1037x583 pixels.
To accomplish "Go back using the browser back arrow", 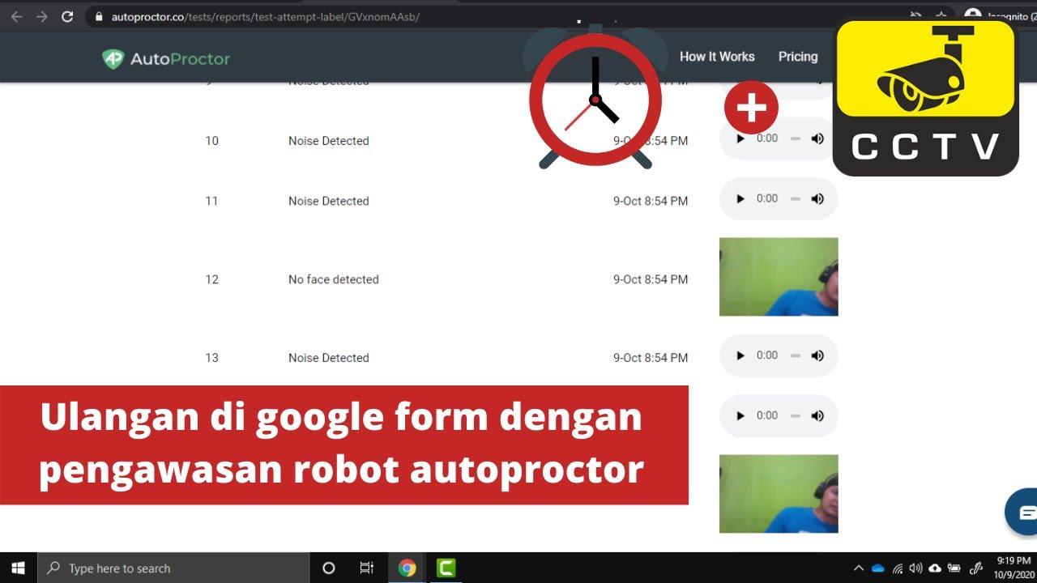I will click(x=16, y=17).
